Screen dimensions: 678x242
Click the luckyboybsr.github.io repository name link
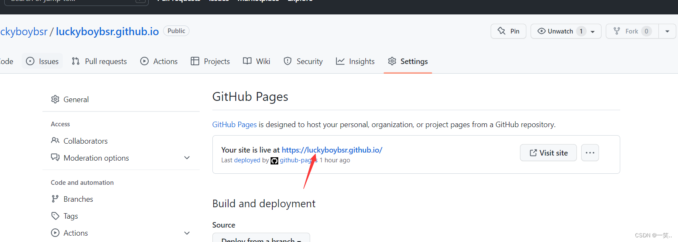[107, 31]
